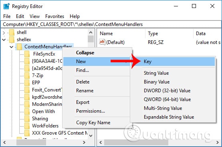This screenshot has height=147, width=222.
Task: Select String Value in the submenu
Action: (x=173, y=73)
